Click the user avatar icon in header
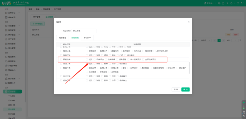The height and width of the screenshot is (119, 246). point(205,3)
